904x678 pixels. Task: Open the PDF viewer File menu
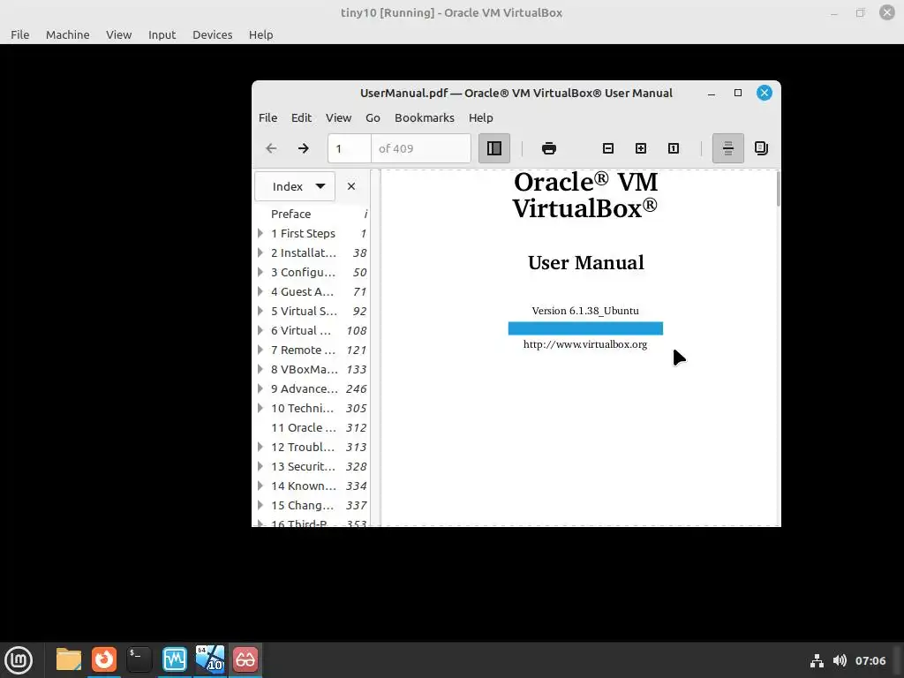pyautogui.click(x=267, y=117)
